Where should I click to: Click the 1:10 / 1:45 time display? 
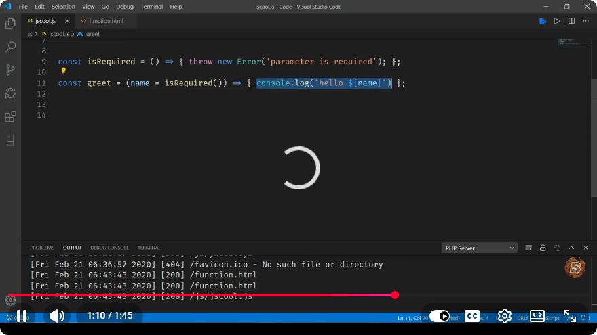tap(110, 315)
